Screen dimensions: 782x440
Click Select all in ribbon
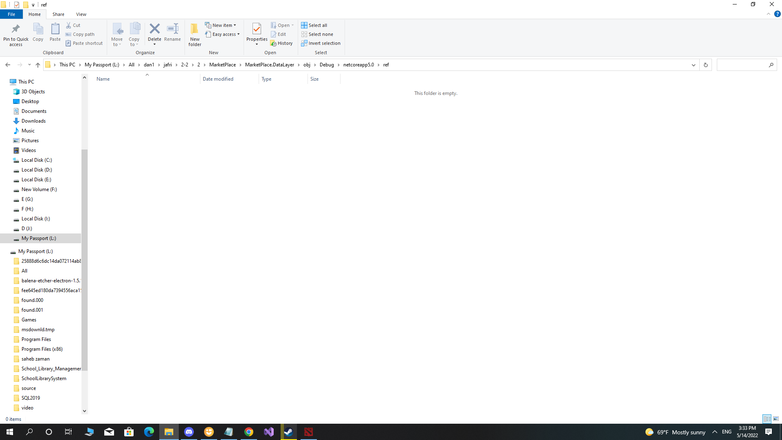point(314,25)
